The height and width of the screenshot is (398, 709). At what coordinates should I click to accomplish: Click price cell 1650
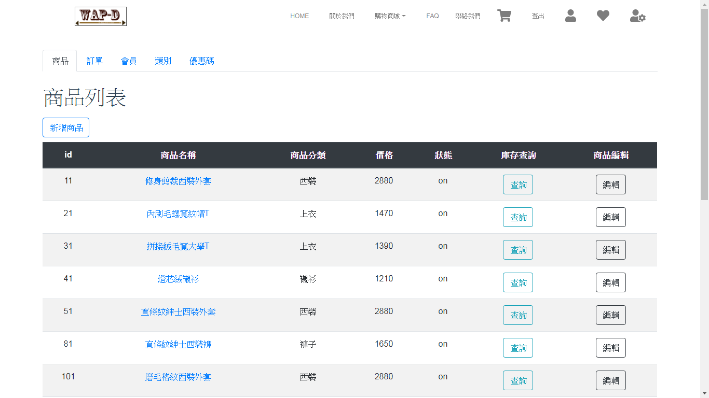(384, 344)
